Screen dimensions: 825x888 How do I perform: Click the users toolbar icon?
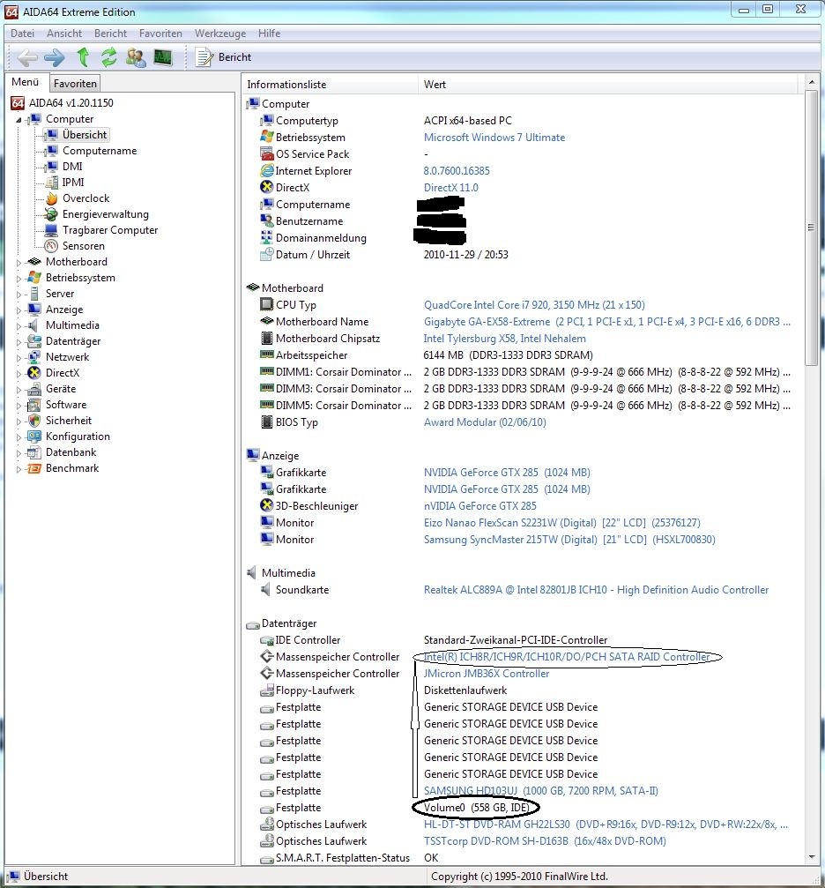tap(136, 57)
